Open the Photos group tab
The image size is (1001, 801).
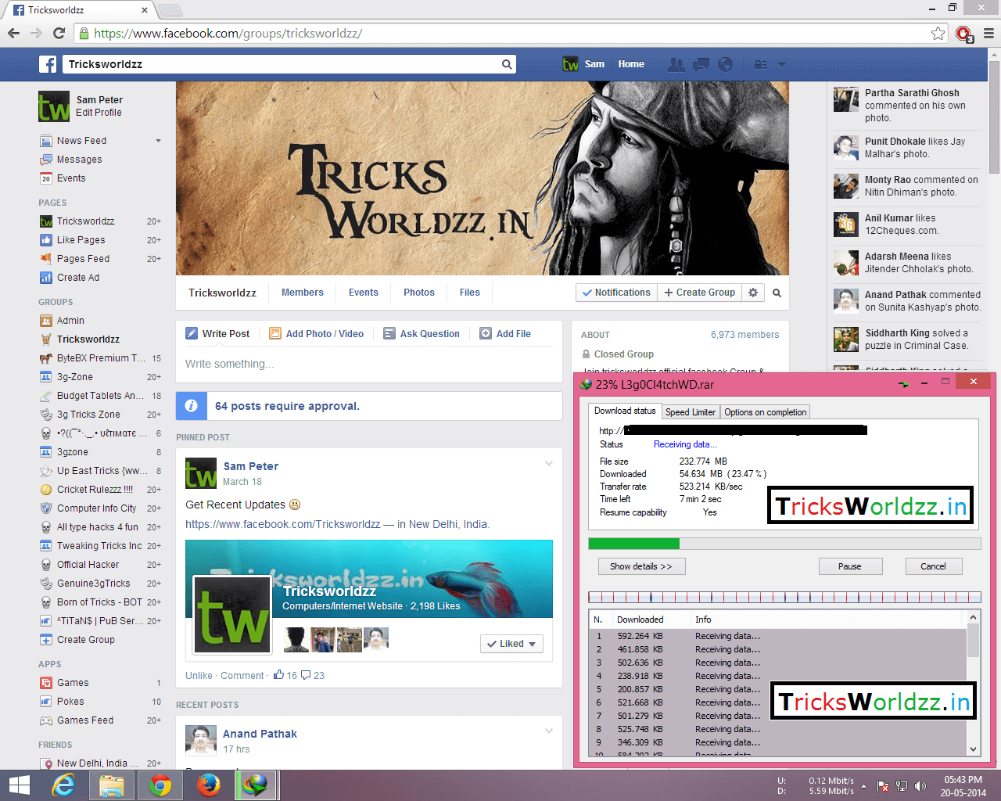point(418,293)
